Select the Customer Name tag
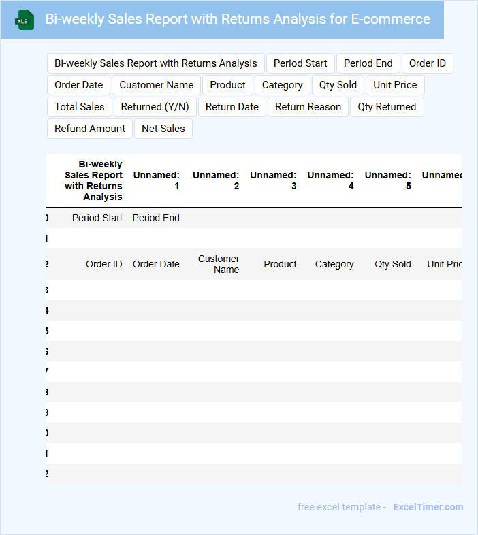478x535 pixels. click(157, 85)
